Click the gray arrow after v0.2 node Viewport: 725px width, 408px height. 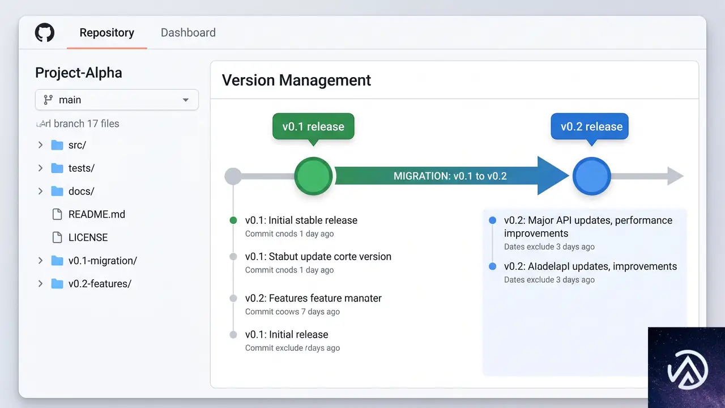[647, 176]
